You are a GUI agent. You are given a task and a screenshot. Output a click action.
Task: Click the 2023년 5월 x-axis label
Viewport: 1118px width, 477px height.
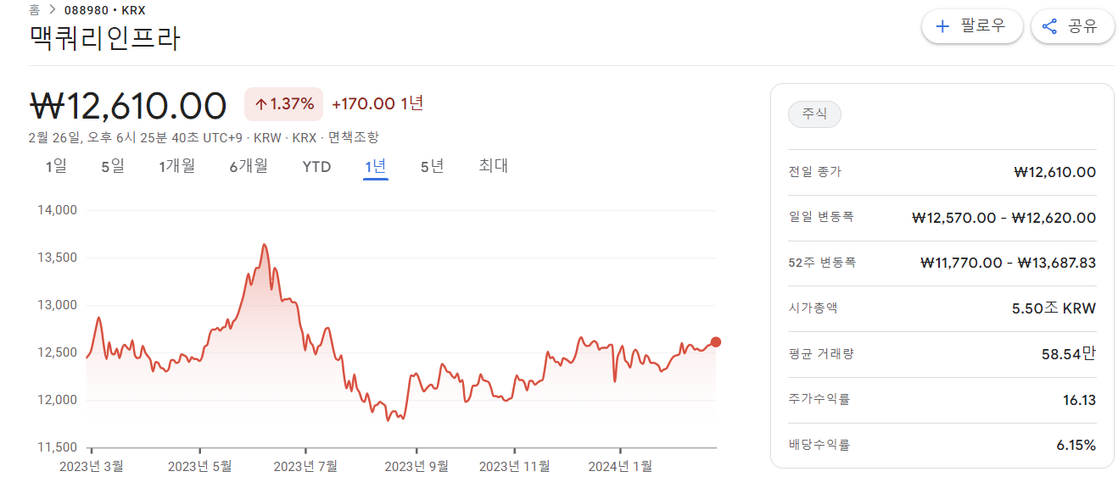(x=199, y=466)
